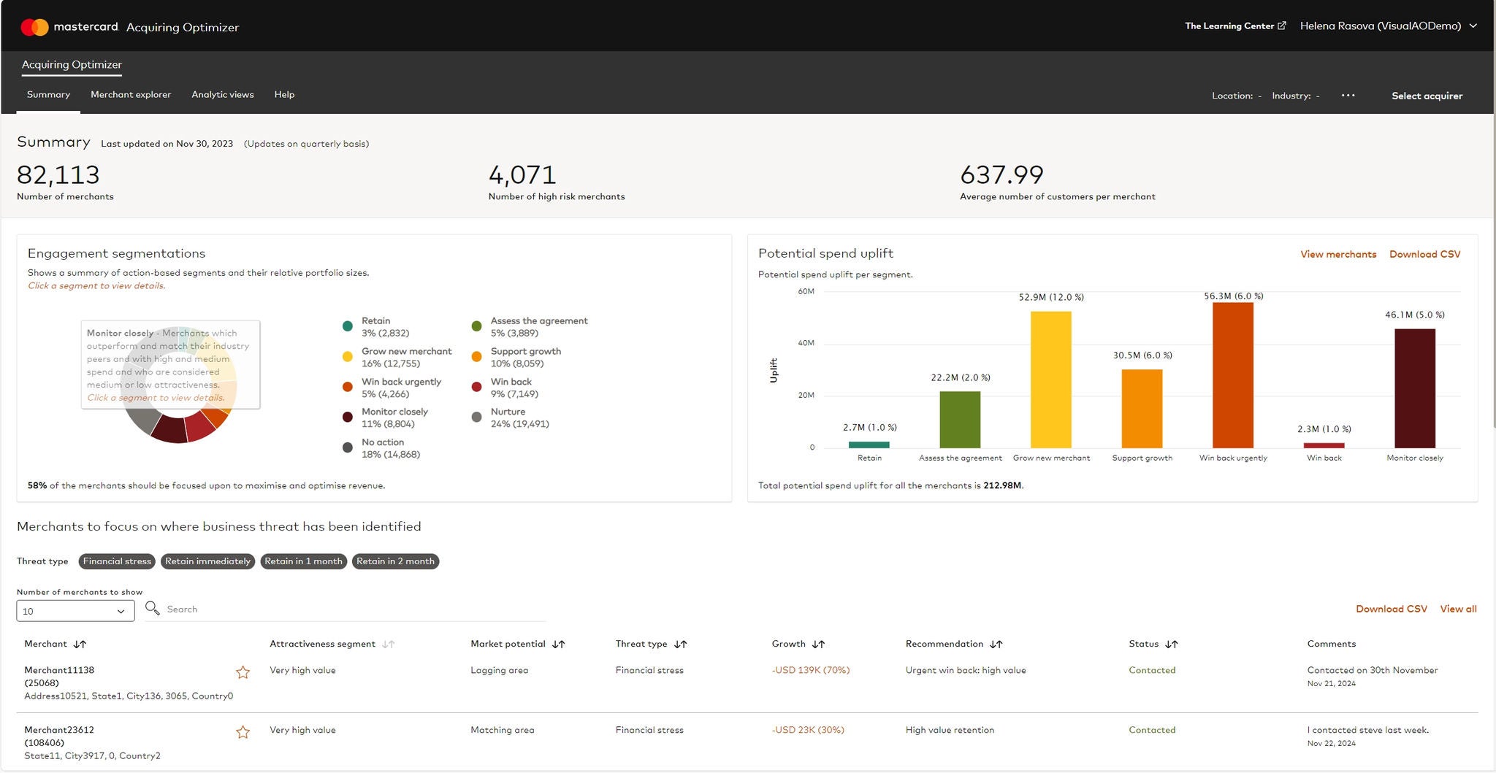Switch to the Merchant explorer tab
1496x773 pixels.
[x=131, y=95]
